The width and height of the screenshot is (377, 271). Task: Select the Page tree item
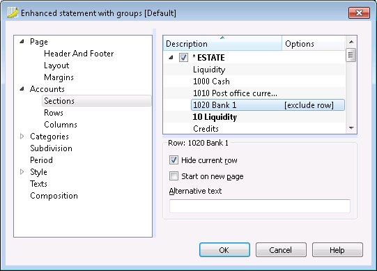[x=39, y=42]
